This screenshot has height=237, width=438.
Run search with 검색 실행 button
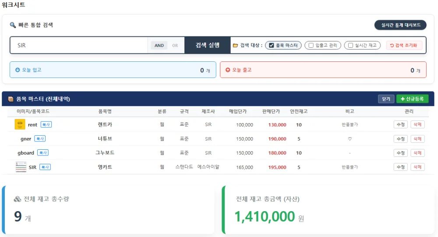pos(208,45)
